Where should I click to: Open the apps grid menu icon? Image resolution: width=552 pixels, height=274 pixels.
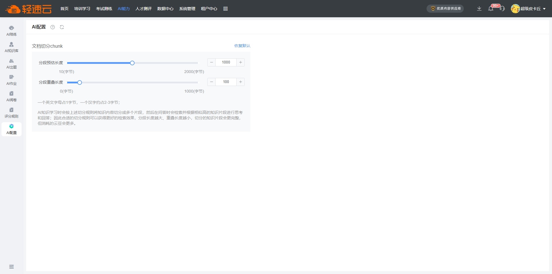coord(225,9)
